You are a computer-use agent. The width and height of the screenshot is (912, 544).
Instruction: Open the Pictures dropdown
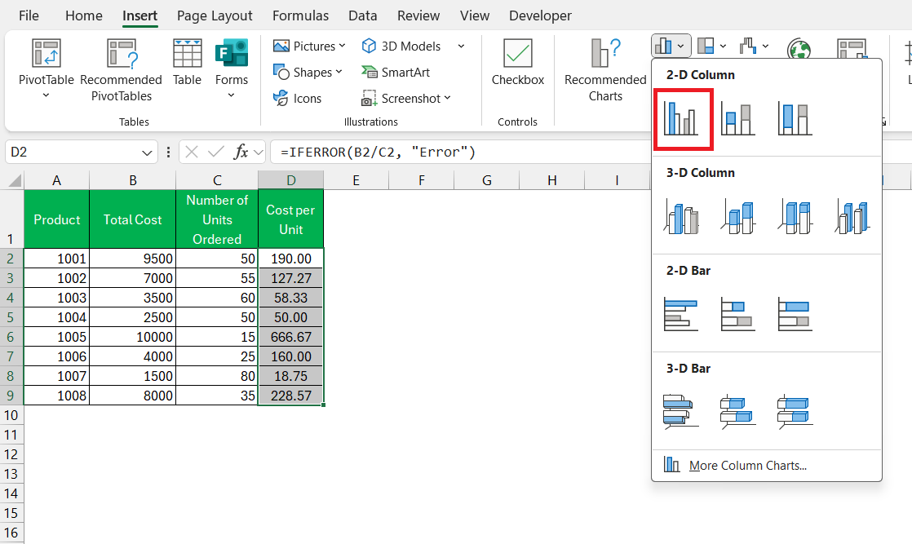(309, 46)
